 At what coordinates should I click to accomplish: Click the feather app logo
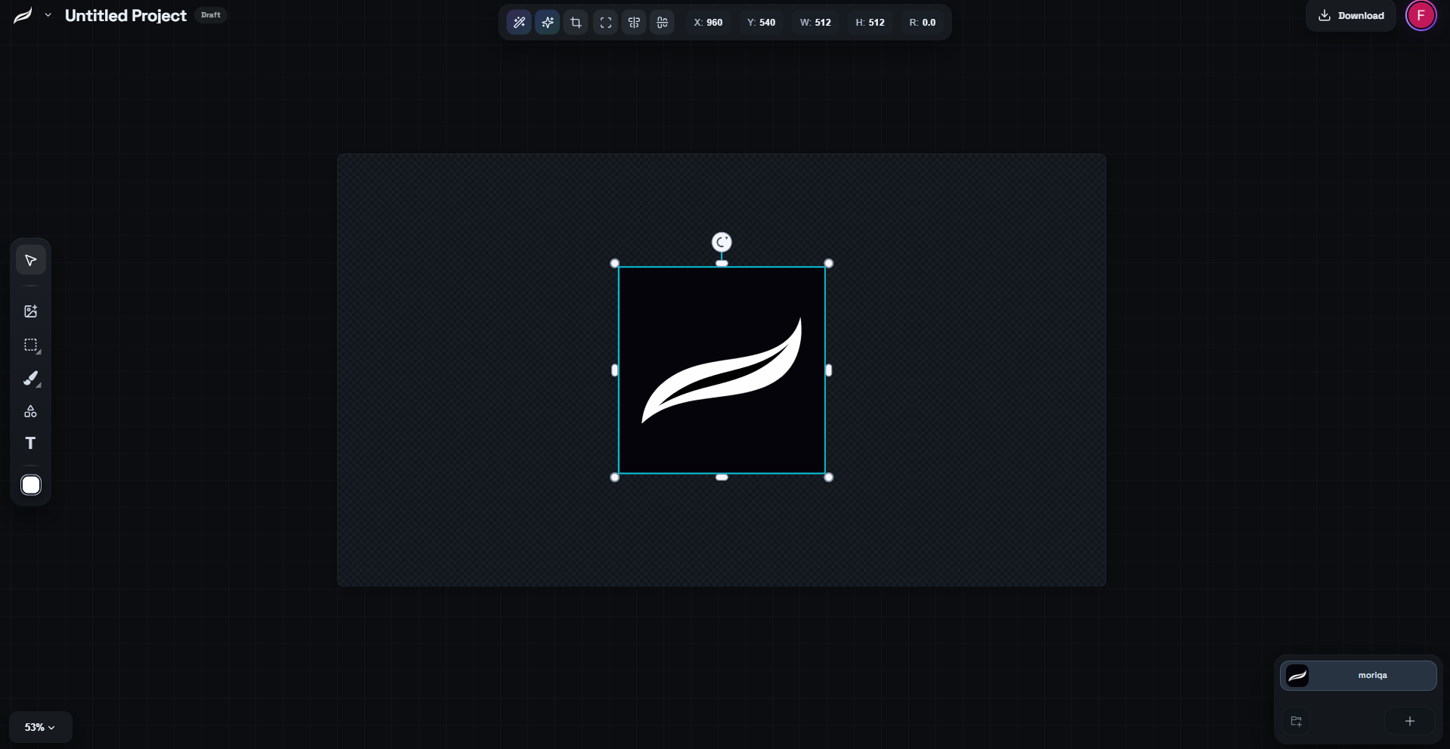[23, 15]
